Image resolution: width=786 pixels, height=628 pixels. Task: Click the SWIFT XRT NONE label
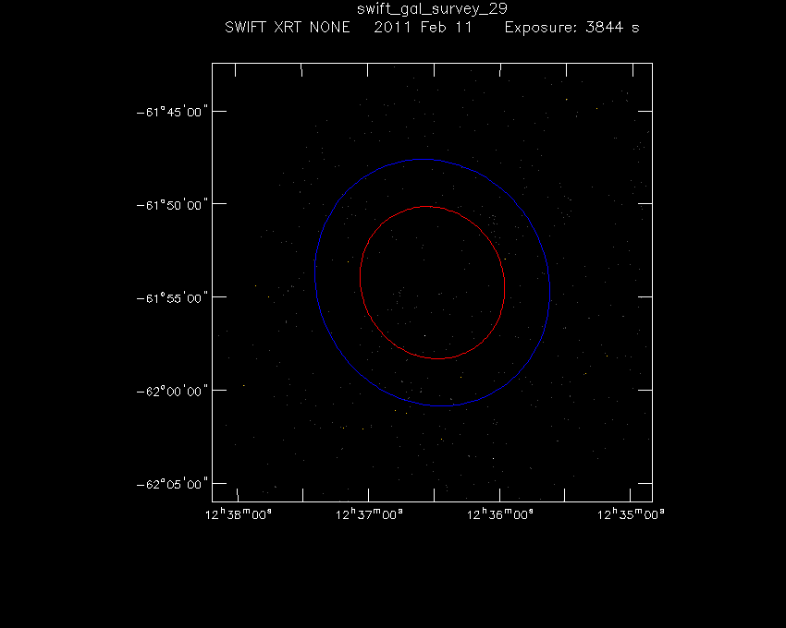tap(288, 27)
